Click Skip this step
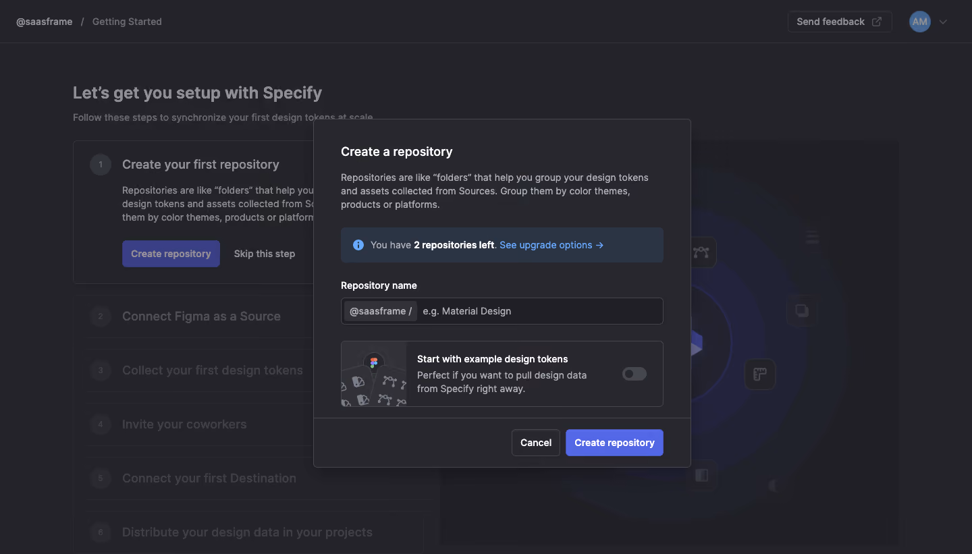Image resolution: width=972 pixels, height=554 pixels. coord(265,254)
